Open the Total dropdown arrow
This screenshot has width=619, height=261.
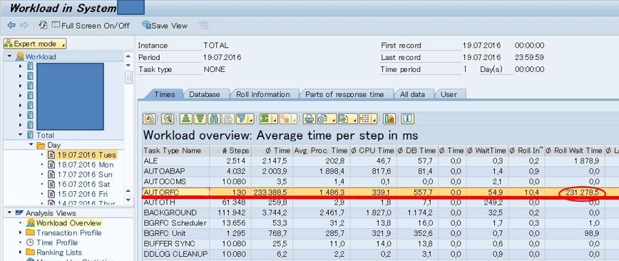275,118
